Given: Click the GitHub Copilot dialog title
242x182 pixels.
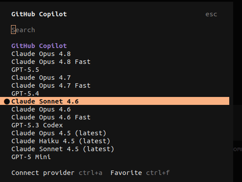Looking at the screenshot, I should [39, 14].
